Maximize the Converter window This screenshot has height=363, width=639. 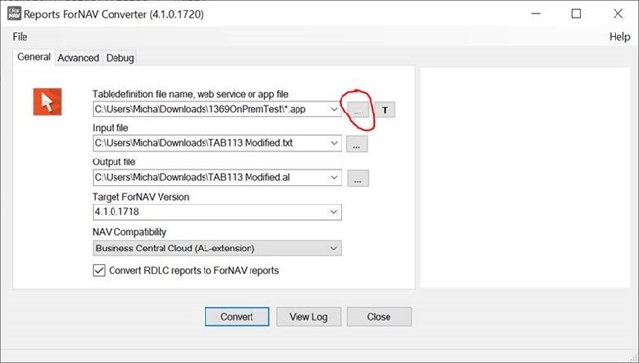[576, 14]
